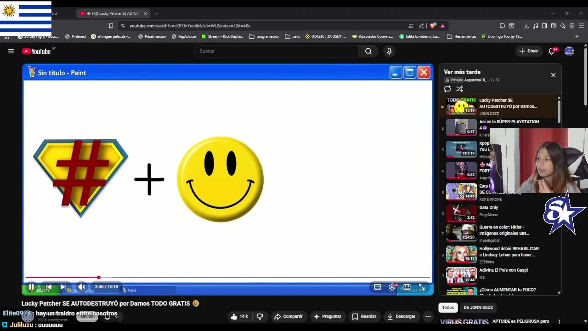Open browser extensions puzzle icon

(503, 26)
